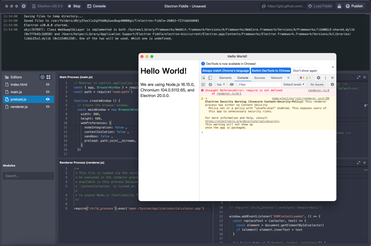Click Always match Chrome's language button

225,71
